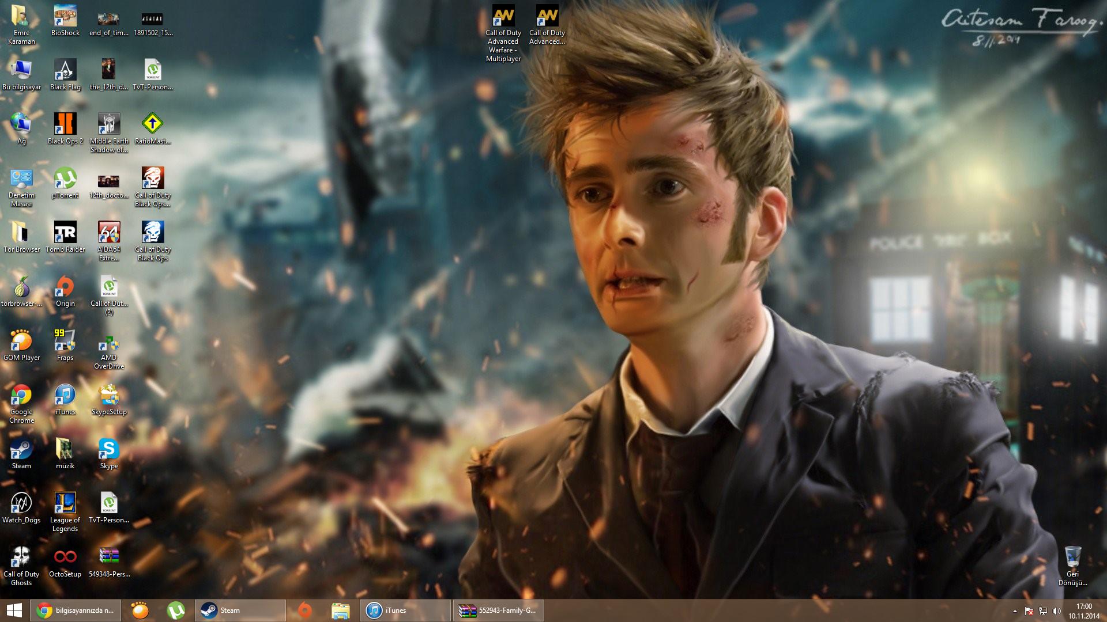The image size is (1107, 622).
Task: Open File Explorer from the taskbar
Action: coord(341,610)
